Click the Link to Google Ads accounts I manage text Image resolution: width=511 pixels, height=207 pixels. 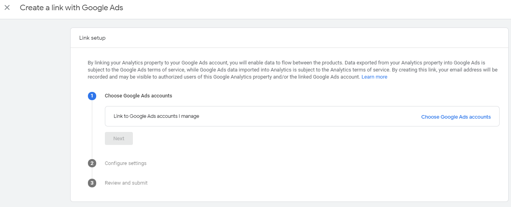point(156,116)
